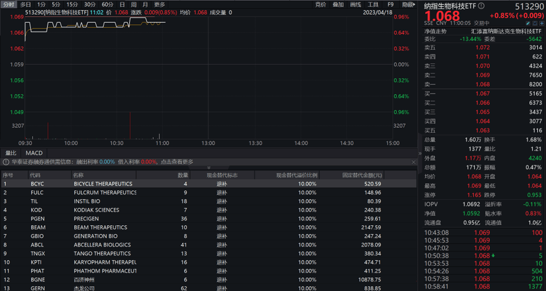Click the 10:58:41 trade tick row
This screenshot has height=291, width=546.
pyautogui.click(x=483, y=286)
